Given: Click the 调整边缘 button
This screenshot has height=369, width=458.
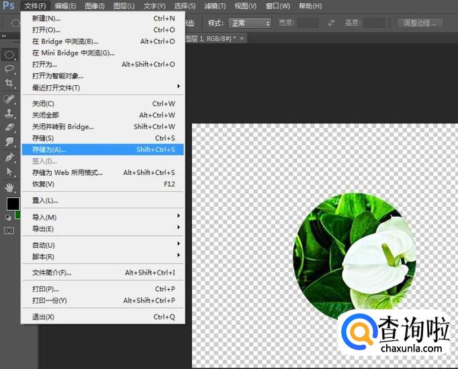Looking at the screenshot, I should 420,23.
